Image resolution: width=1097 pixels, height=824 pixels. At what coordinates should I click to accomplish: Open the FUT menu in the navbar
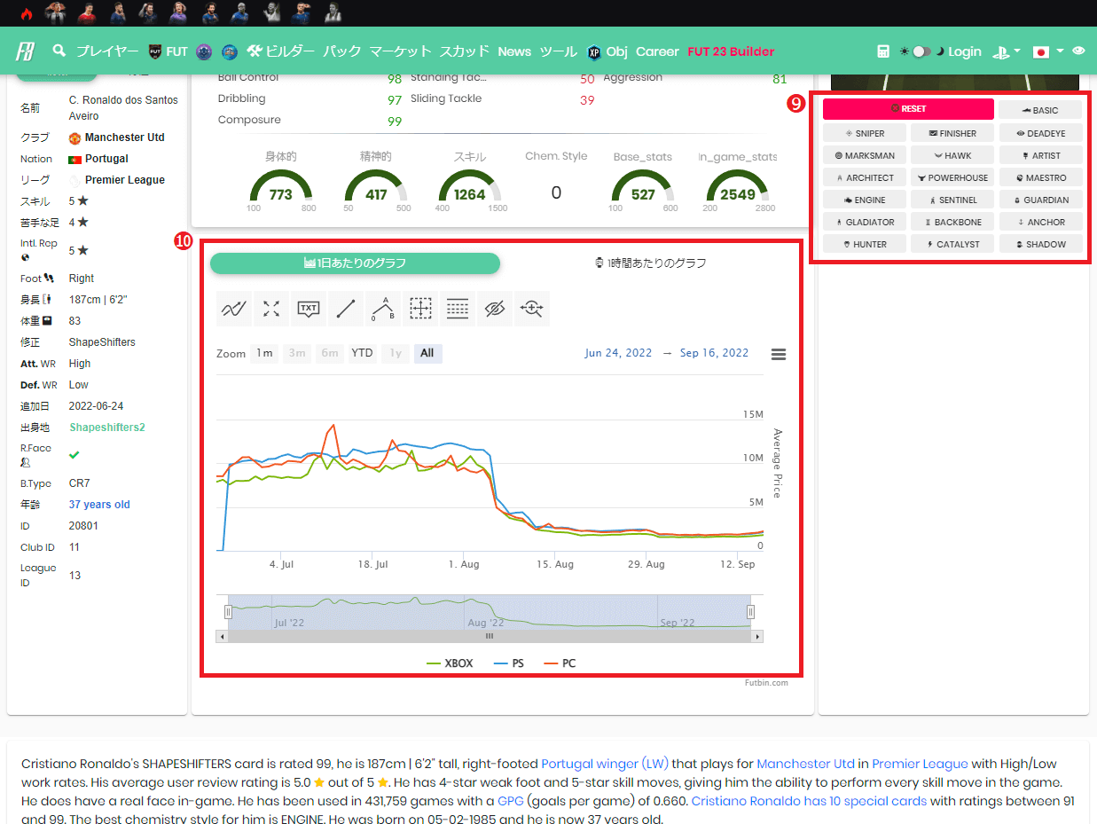pyautogui.click(x=168, y=51)
